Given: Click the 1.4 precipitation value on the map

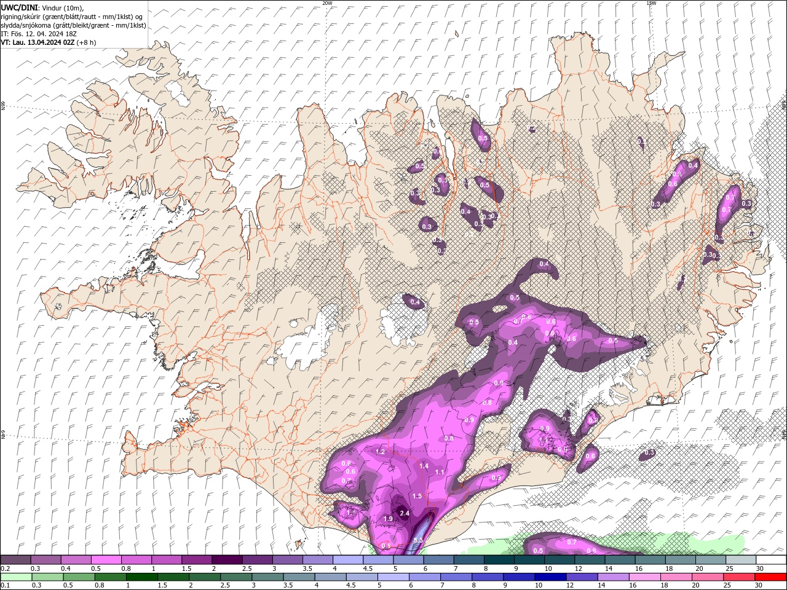Looking at the screenshot, I should (424, 466).
